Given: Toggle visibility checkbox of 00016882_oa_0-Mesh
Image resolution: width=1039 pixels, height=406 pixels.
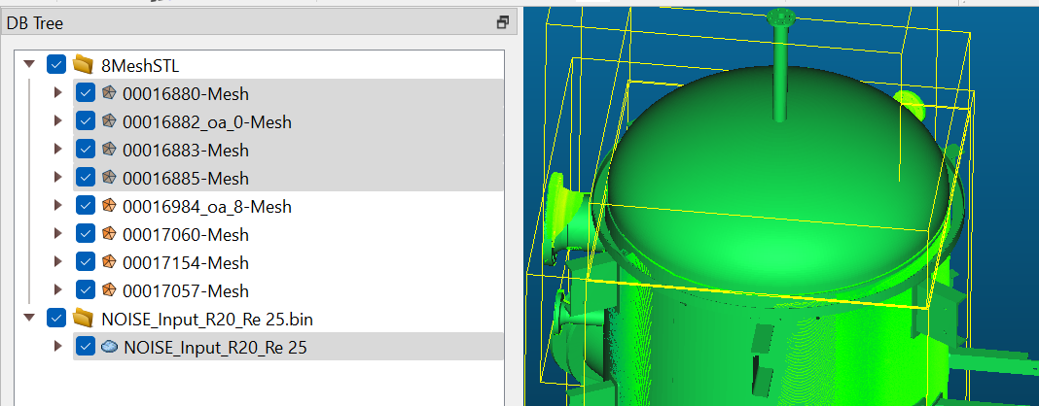Looking at the screenshot, I should [x=85, y=121].
